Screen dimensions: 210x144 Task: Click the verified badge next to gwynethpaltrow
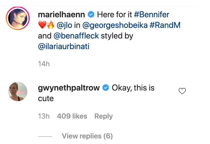tap(106, 88)
